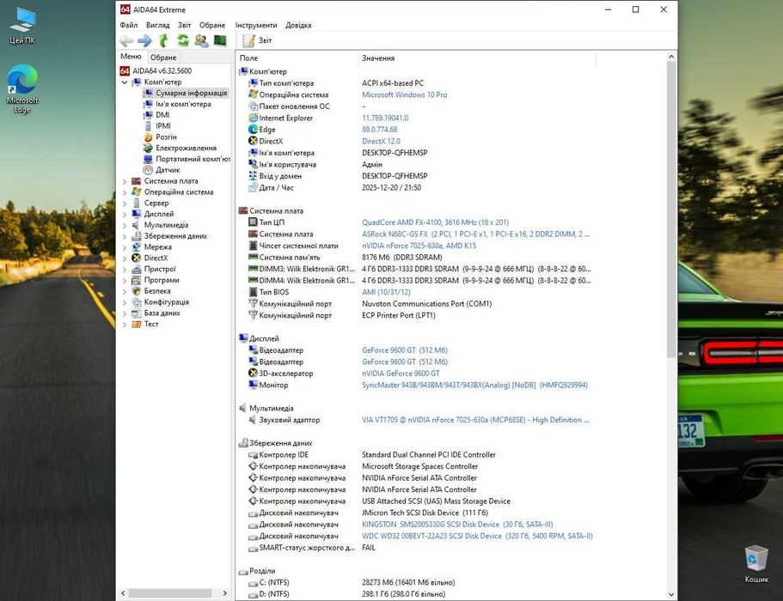Expand the Операційна система tree node
Image resolution: width=783 pixels, height=601 pixels.
tap(125, 192)
